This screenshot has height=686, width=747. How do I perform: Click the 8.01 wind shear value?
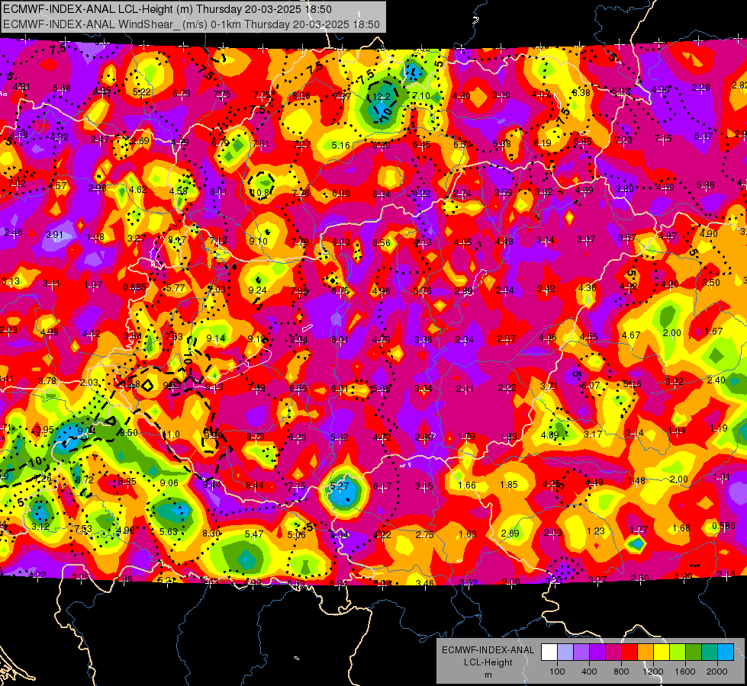pyautogui.click(x=219, y=192)
